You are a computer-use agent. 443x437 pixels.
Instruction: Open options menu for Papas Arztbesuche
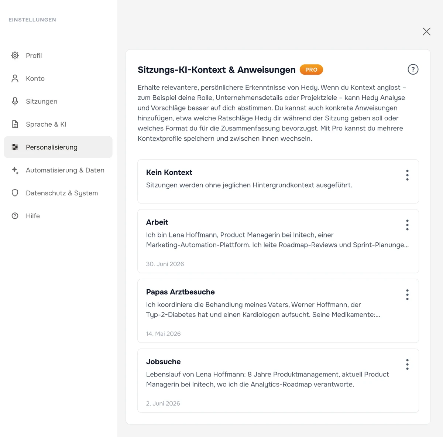click(x=407, y=295)
